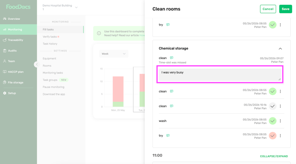Click the 05/26/2026 09:07 timestamp
The image size is (296, 164).
[272, 58]
